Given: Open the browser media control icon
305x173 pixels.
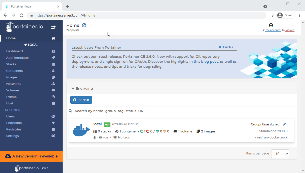Looking at the screenshot, I should tap(272, 15).
